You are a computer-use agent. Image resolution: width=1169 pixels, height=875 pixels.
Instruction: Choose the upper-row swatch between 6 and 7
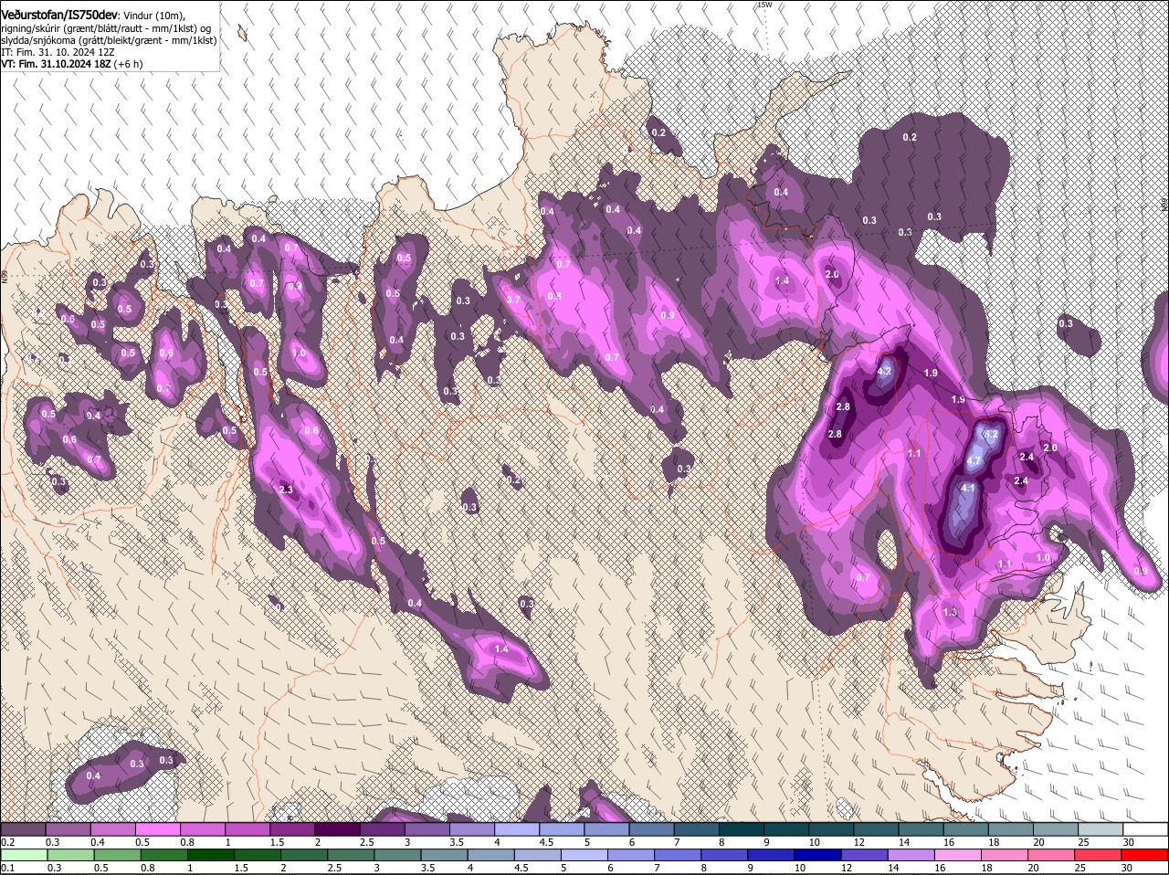pyautogui.click(x=652, y=829)
